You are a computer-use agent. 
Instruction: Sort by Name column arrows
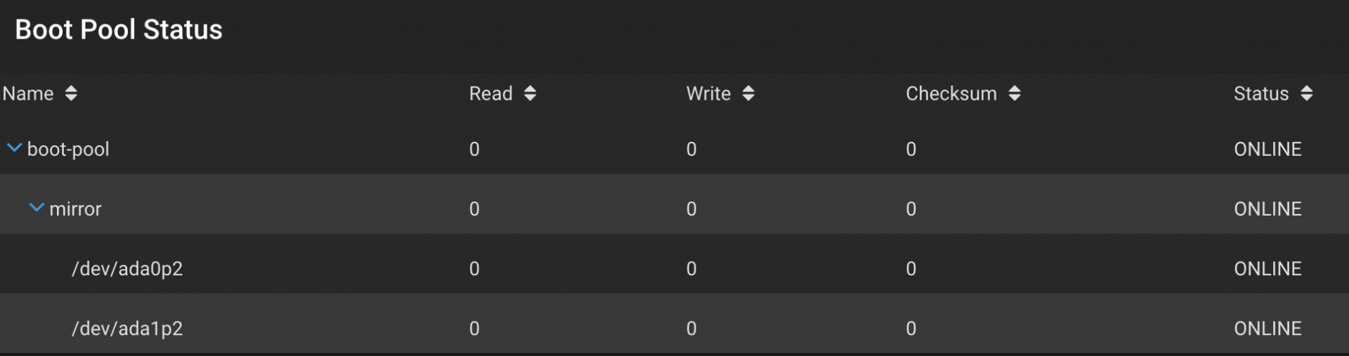[71, 93]
